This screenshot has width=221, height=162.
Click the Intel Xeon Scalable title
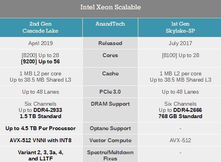pyautogui.click(x=110, y=7)
